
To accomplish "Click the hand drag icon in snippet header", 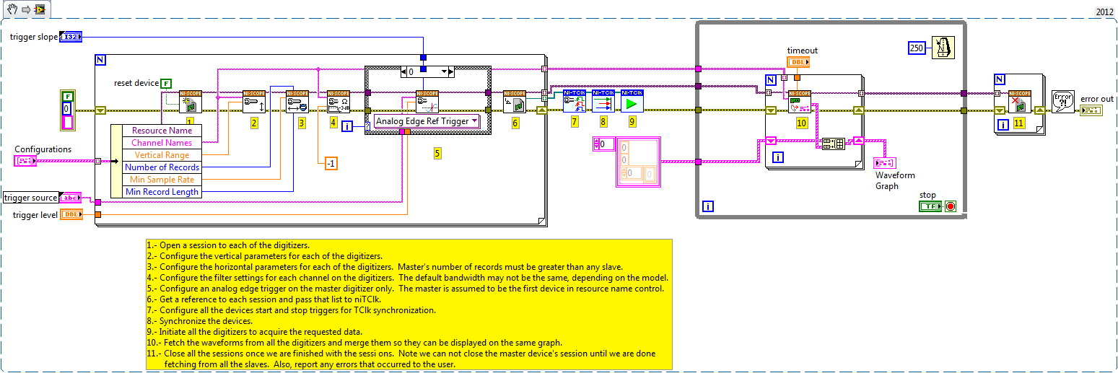I will coord(12,10).
